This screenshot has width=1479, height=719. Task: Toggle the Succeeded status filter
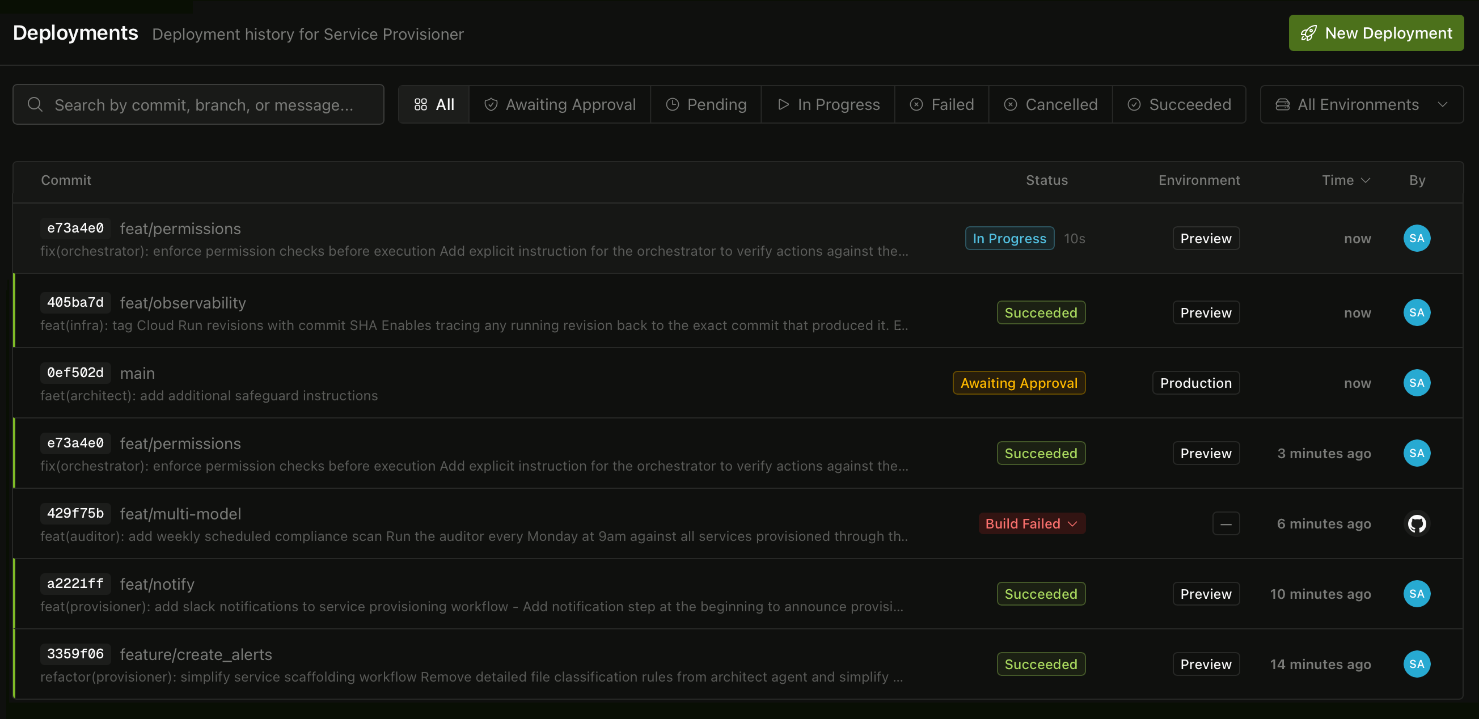pos(1179,104)
